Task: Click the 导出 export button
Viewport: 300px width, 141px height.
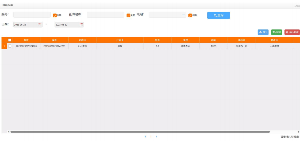Action: pyautogui.click(x=263, y=32)
